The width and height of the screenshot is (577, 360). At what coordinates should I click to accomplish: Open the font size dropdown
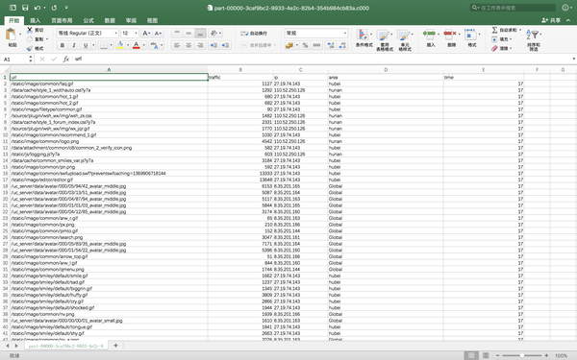(x=136, y=33)
